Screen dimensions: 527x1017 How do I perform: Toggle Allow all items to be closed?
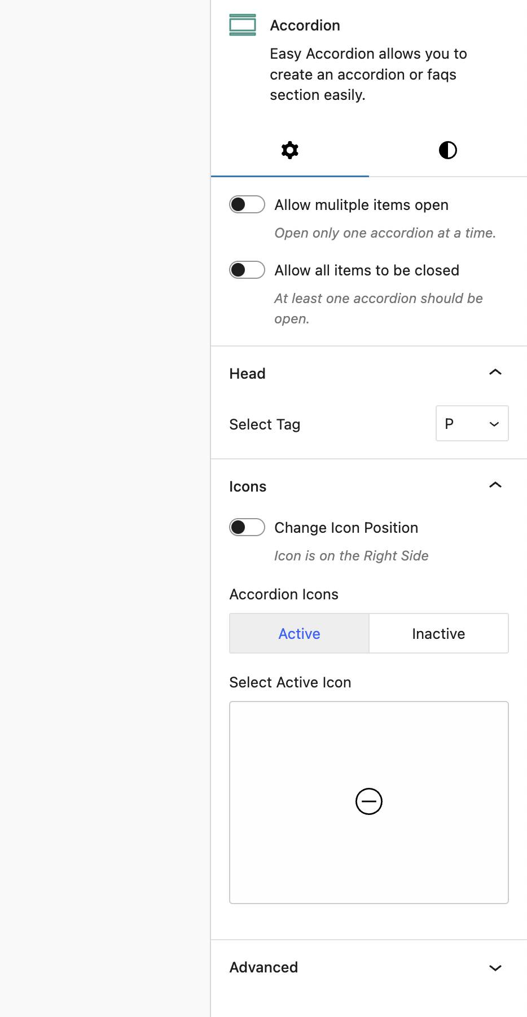coord(247,270)
